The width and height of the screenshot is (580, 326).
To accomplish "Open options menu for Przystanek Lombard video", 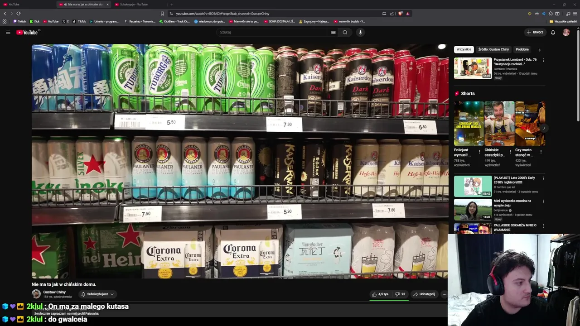I will coord(543,60).
